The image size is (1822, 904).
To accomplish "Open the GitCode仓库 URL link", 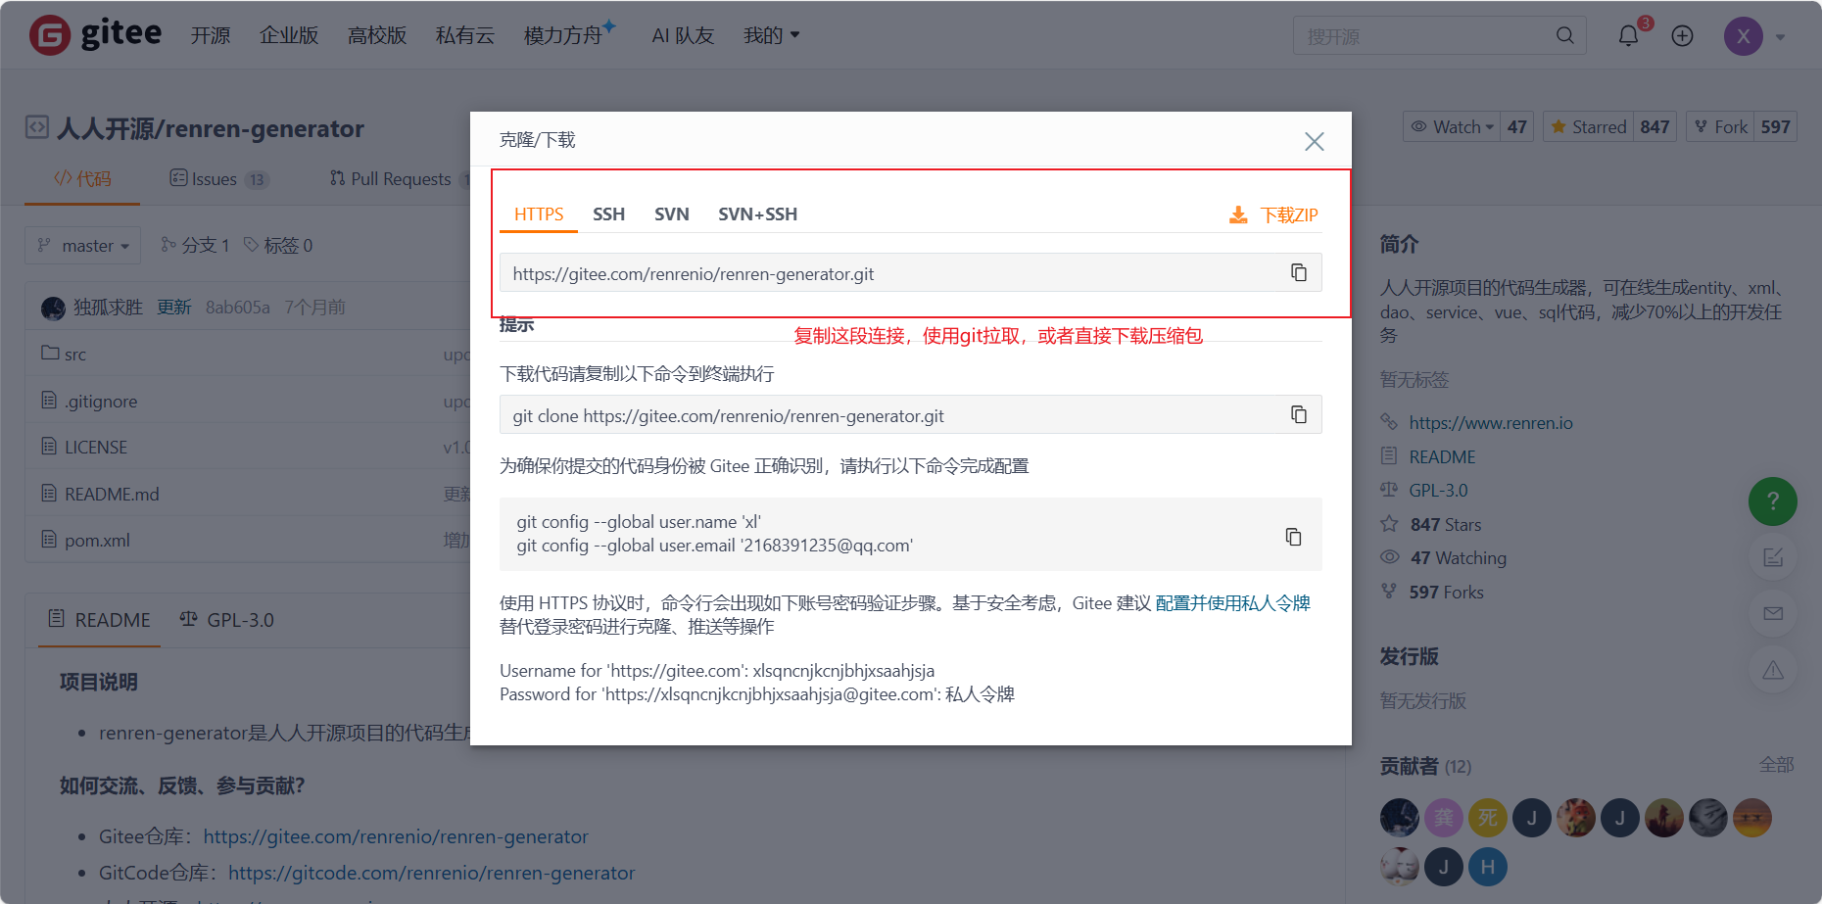I will [x=432, y=874].
